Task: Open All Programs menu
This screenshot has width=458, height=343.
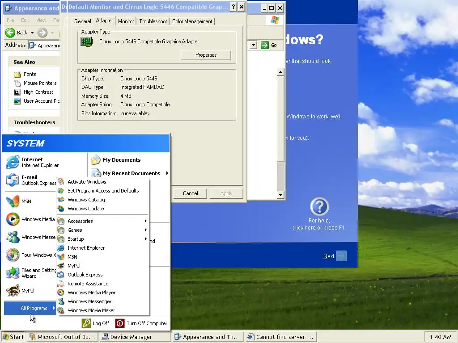Action: (x=30, y=308)
